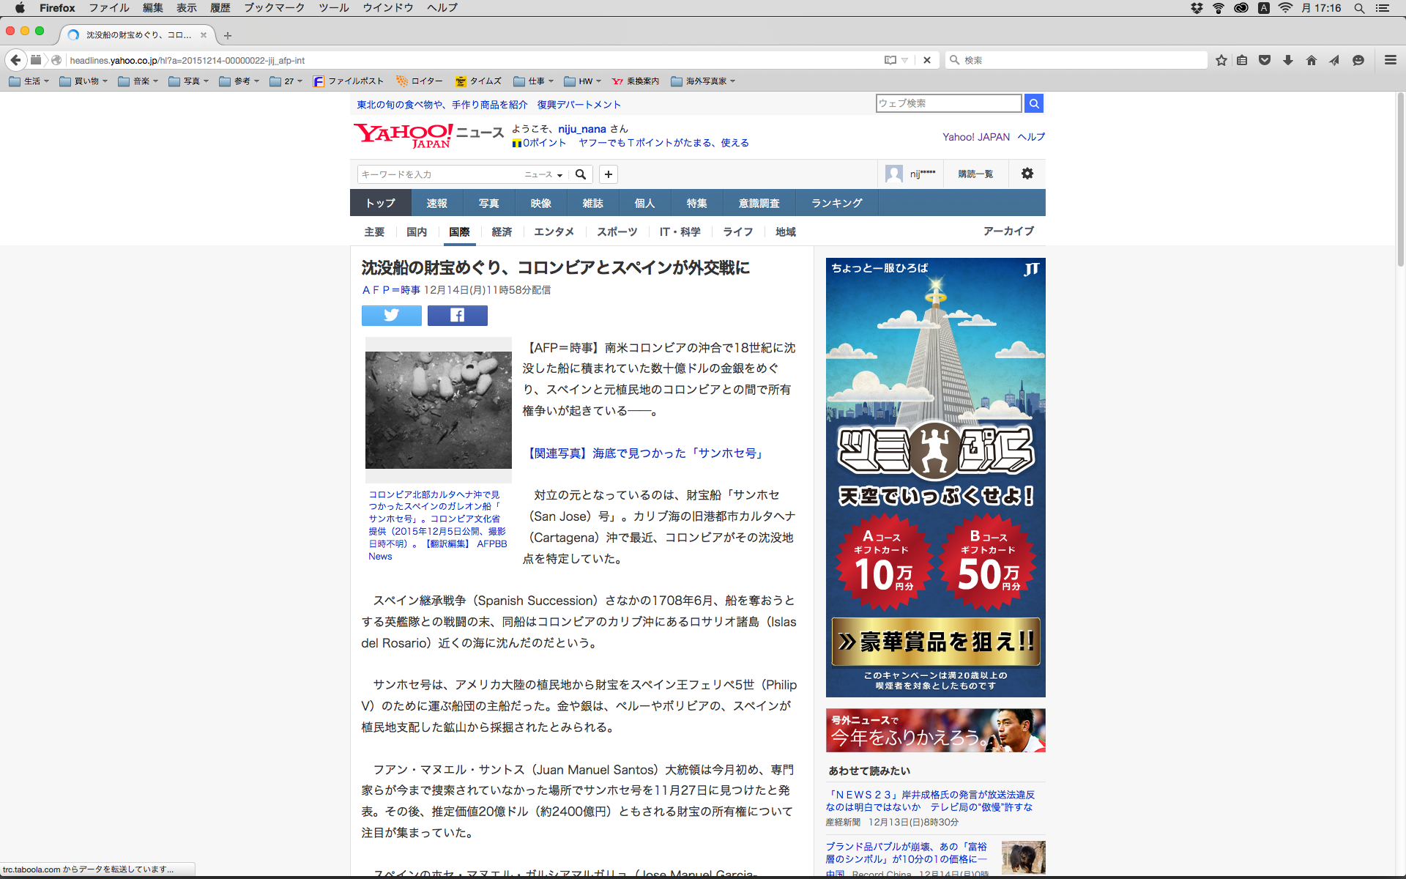Image resolution: width=1406 pixels, height=879 pixels.
Task: Expand the 海外写真家 bookmarks folder
Action: [702, 81]
